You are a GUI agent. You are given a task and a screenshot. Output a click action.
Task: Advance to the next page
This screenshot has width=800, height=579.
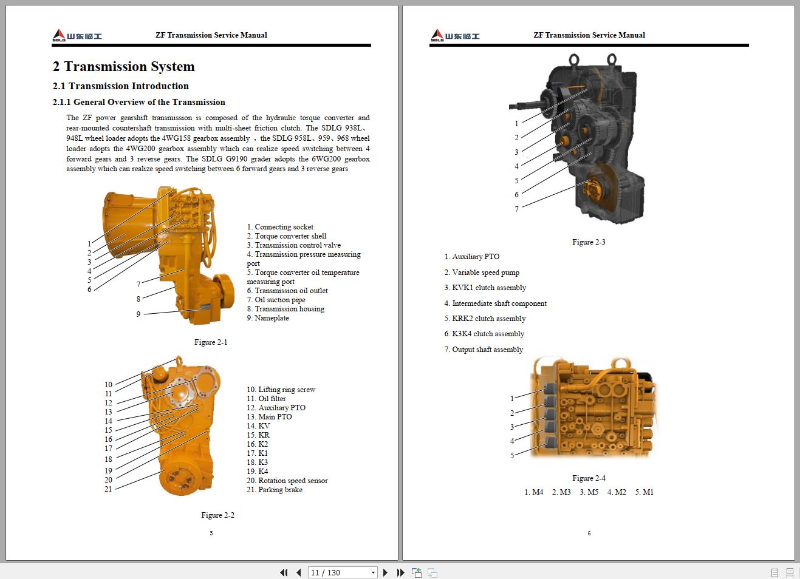click(386, 572)
